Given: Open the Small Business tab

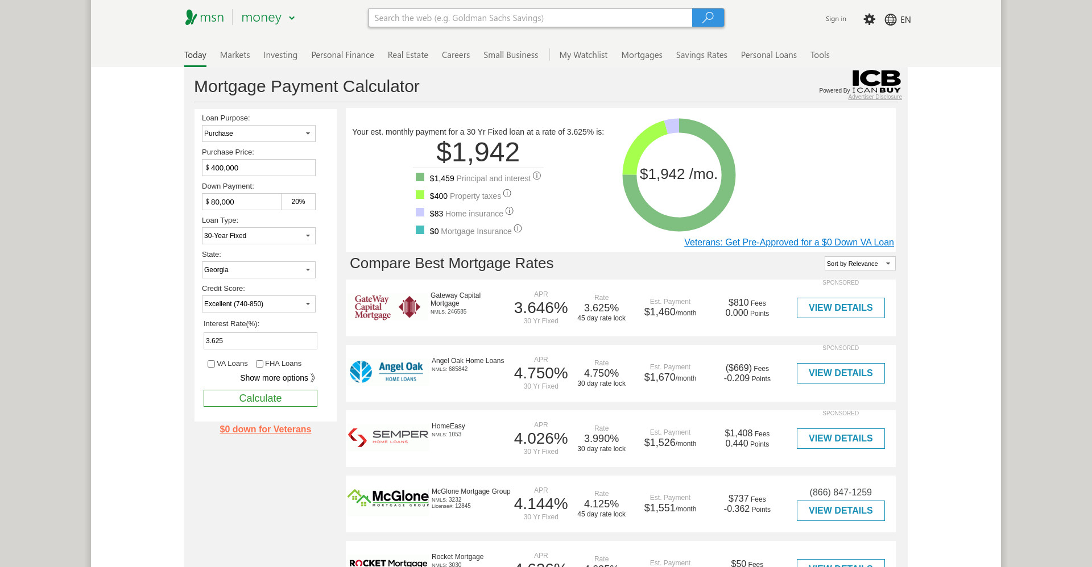Looking at the screenshot, I should point(511,55).
